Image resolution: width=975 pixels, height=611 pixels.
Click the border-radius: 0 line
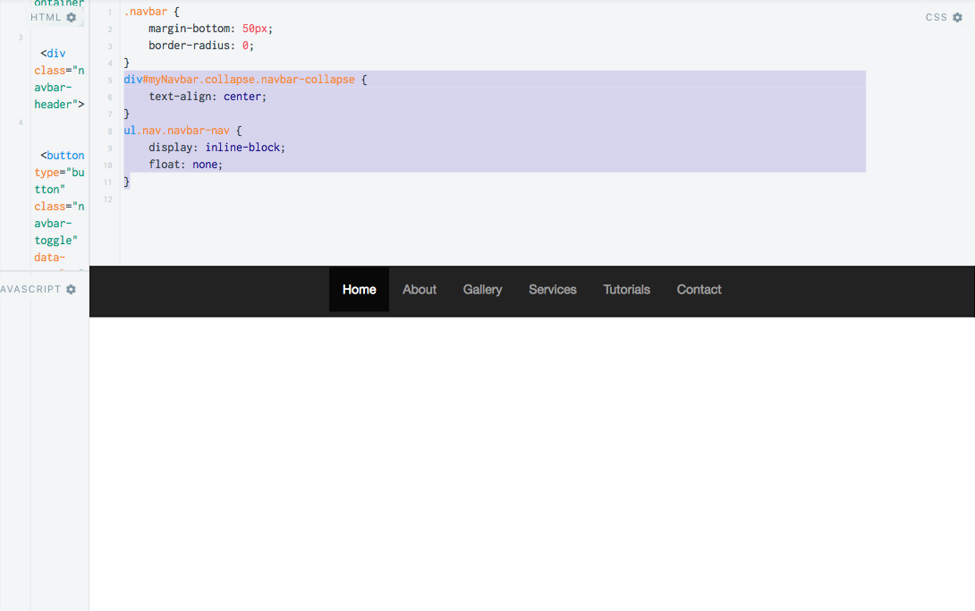pos(201,46)
